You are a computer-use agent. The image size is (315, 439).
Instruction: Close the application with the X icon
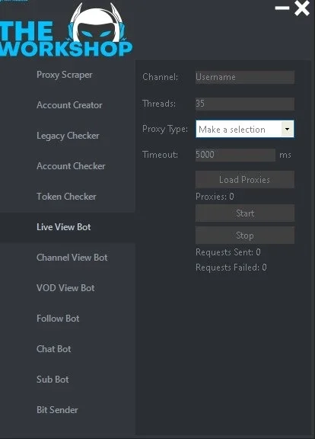(x=302, y=8)
